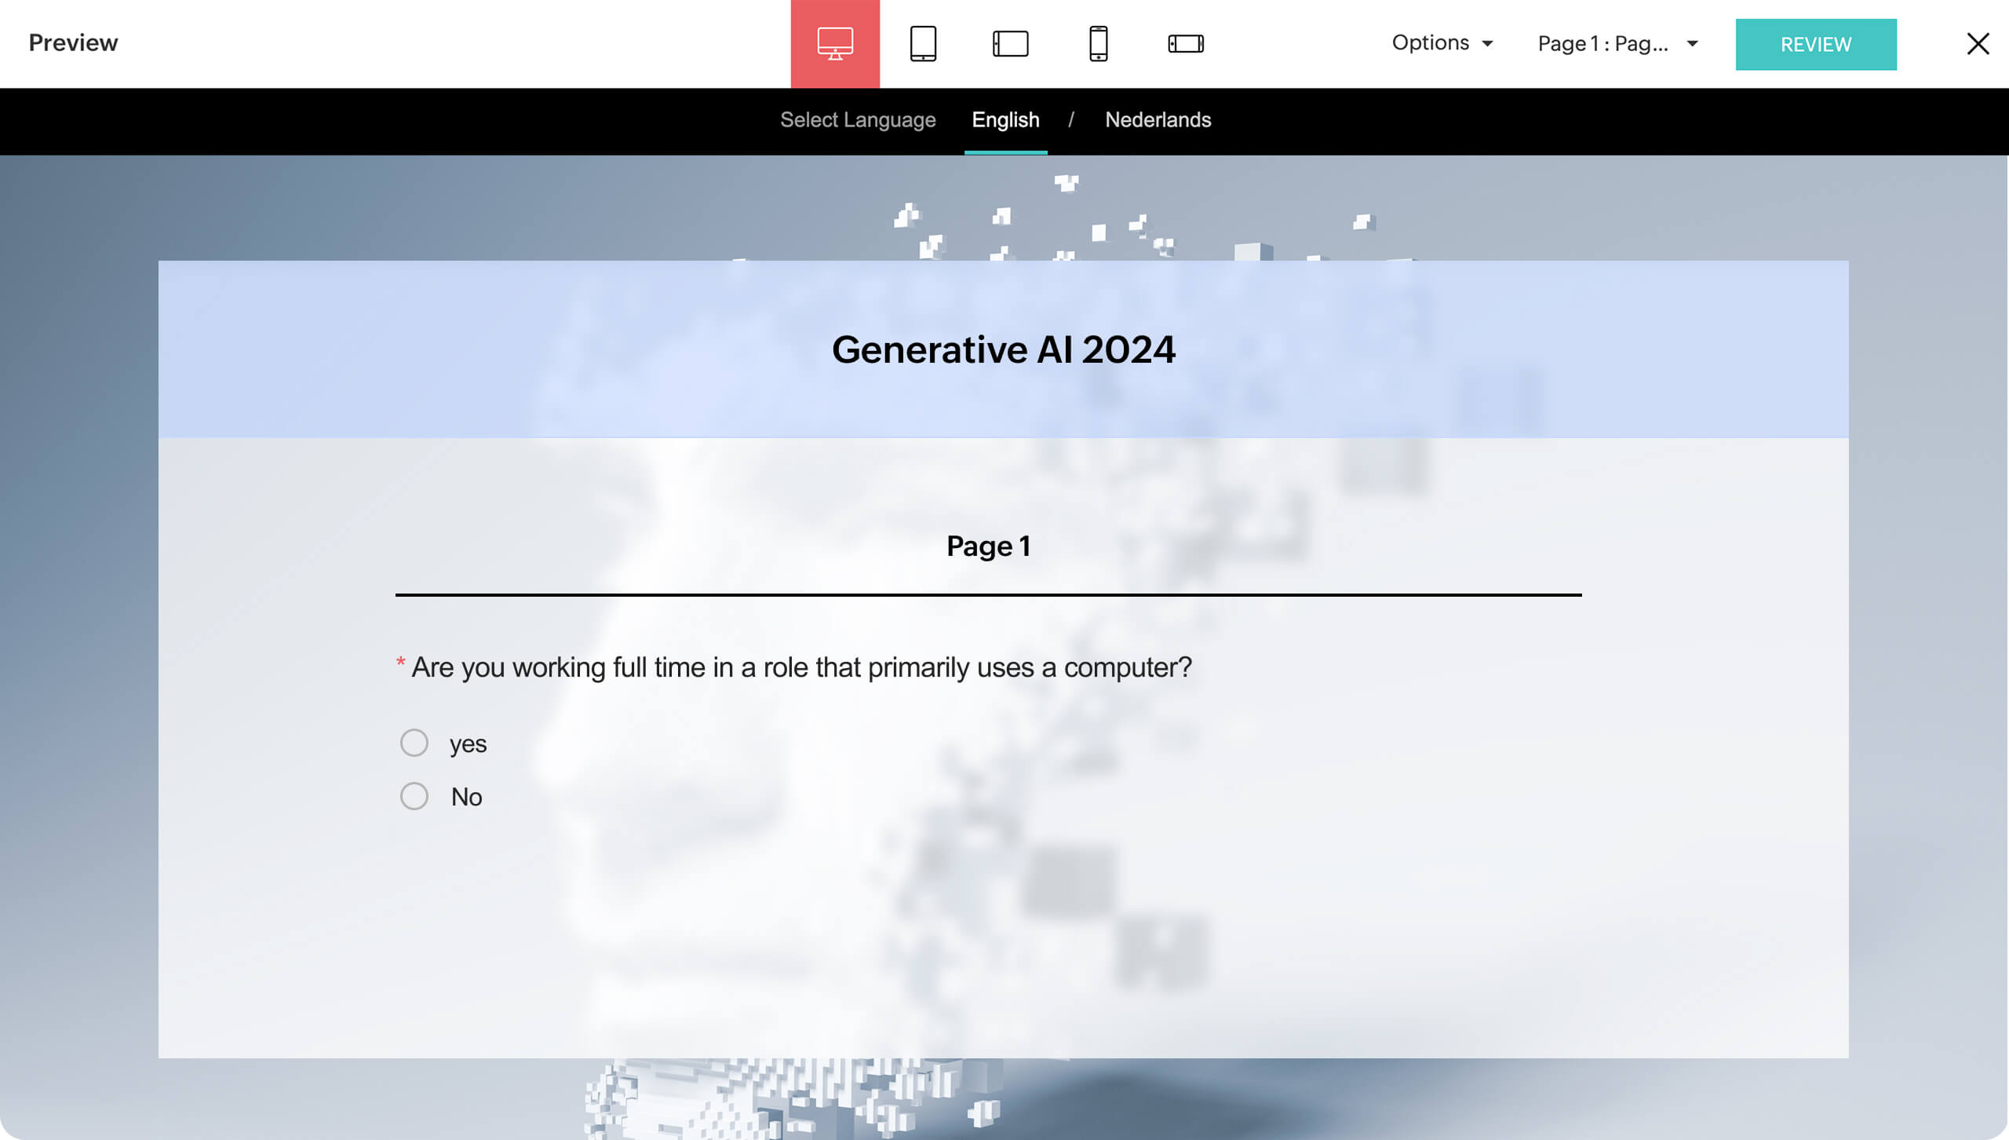
Task: Switch to tablet portrait preview
Action: 923,43
